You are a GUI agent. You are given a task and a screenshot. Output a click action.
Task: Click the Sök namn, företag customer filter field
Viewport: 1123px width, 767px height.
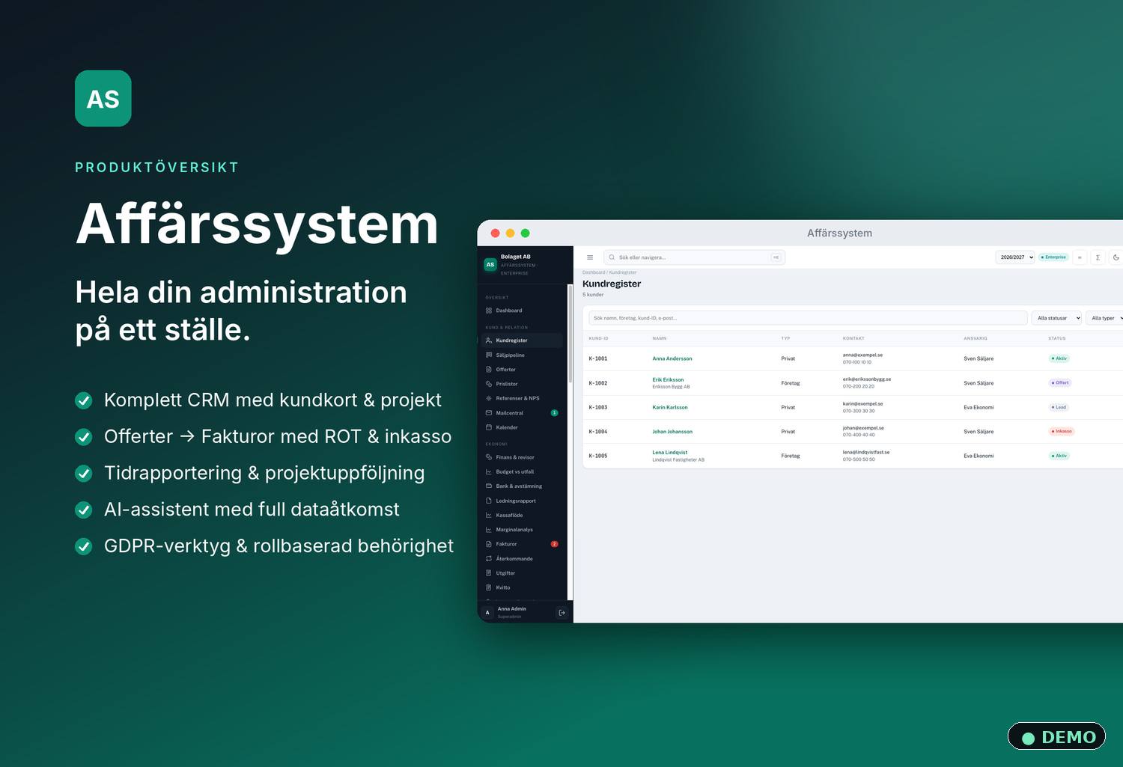pos(808,318)
